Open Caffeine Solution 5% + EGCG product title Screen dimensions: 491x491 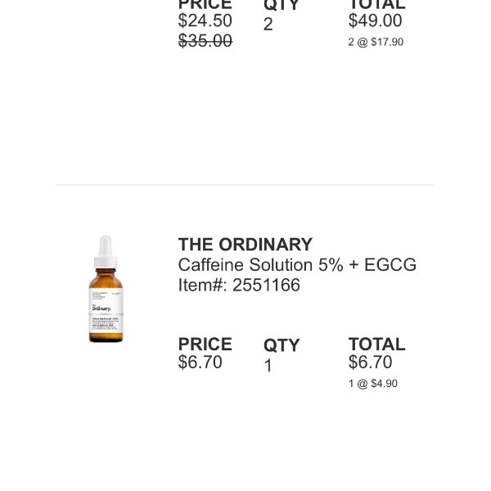297,265
